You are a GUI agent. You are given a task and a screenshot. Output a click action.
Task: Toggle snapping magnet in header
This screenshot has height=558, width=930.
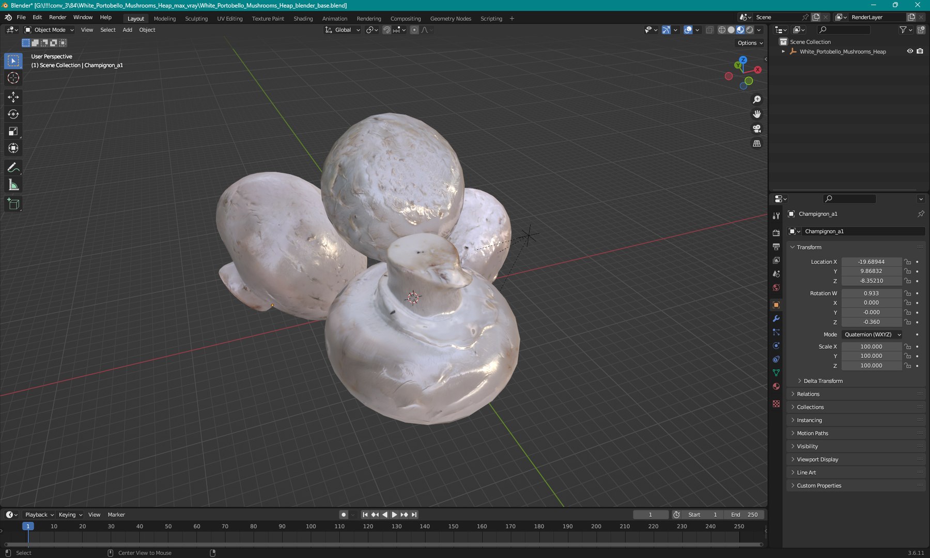(x=386, y=30)
